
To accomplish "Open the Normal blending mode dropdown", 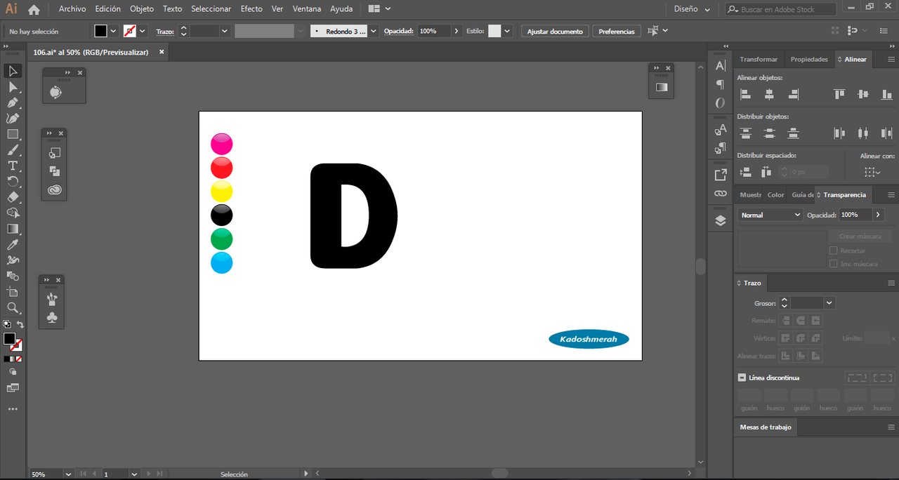I will click(770, 215).
